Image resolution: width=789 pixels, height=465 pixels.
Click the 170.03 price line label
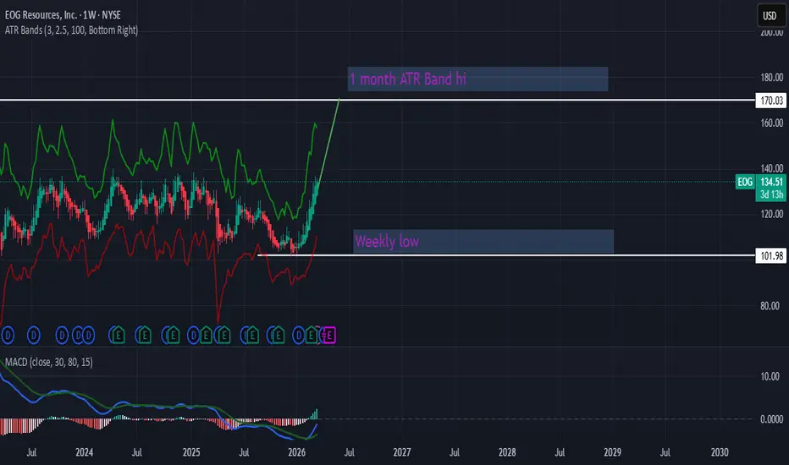[x=771, y=101]
